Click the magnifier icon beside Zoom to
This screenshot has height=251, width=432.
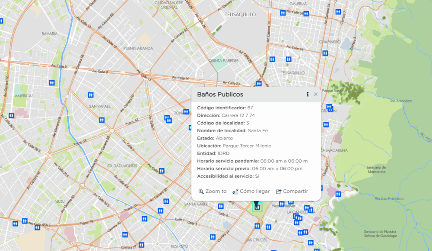coord(200,191)
